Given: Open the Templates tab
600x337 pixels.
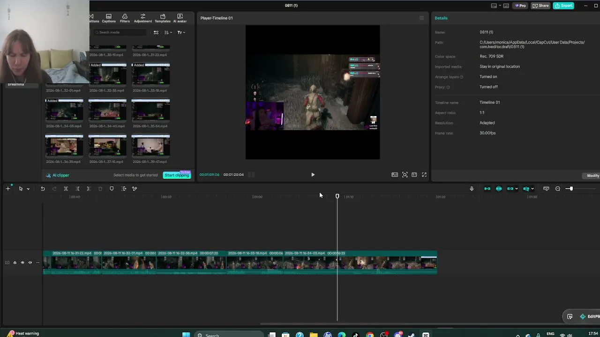Looking at the screenshot, I should (163, 18).
